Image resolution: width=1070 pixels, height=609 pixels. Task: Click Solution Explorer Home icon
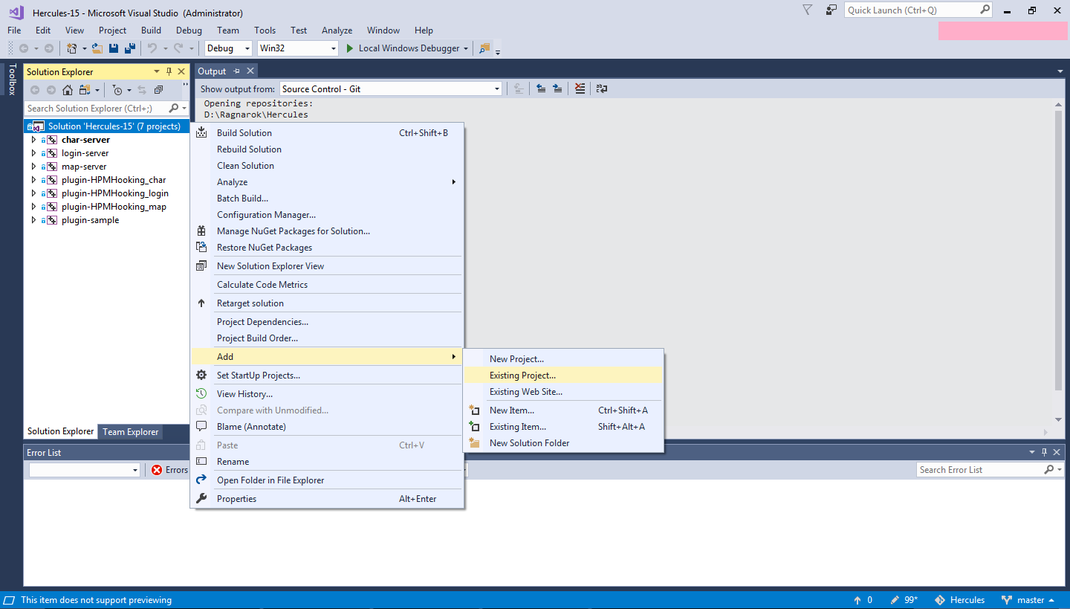(68, 90)
